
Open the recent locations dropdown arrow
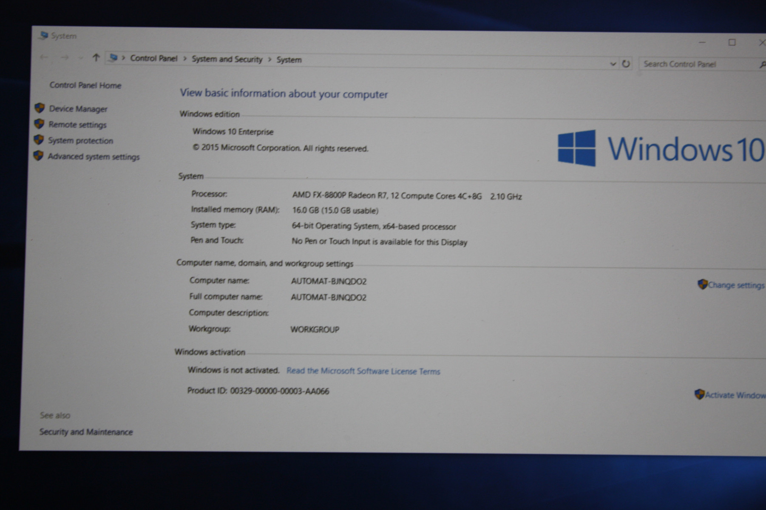coord(81,58)
